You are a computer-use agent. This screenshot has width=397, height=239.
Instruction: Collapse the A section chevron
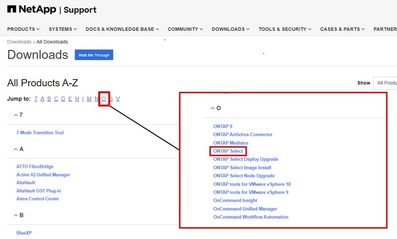pyautogui.click(x=16, y=149)
